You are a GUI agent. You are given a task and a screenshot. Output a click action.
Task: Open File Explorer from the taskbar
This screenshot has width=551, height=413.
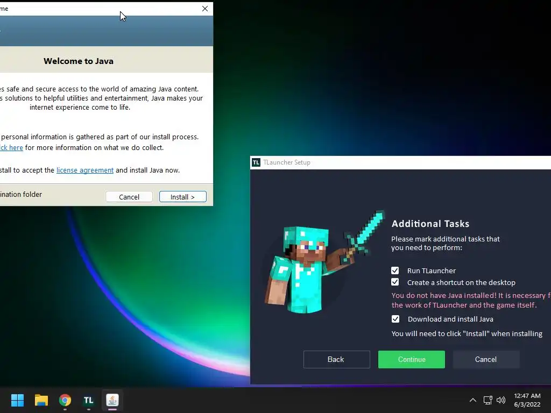click(x=41, y=400)
